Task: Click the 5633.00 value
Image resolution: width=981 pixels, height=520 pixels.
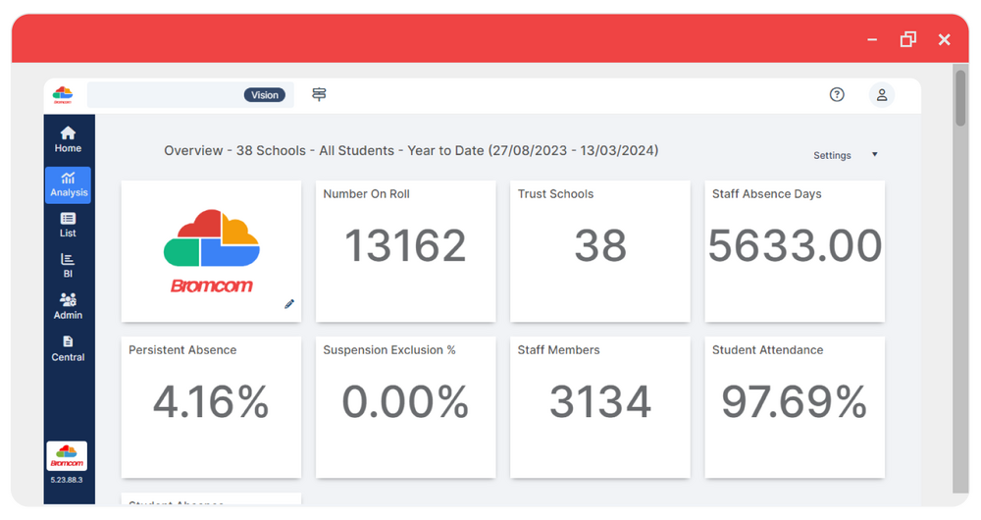Action: pos(795,245)
